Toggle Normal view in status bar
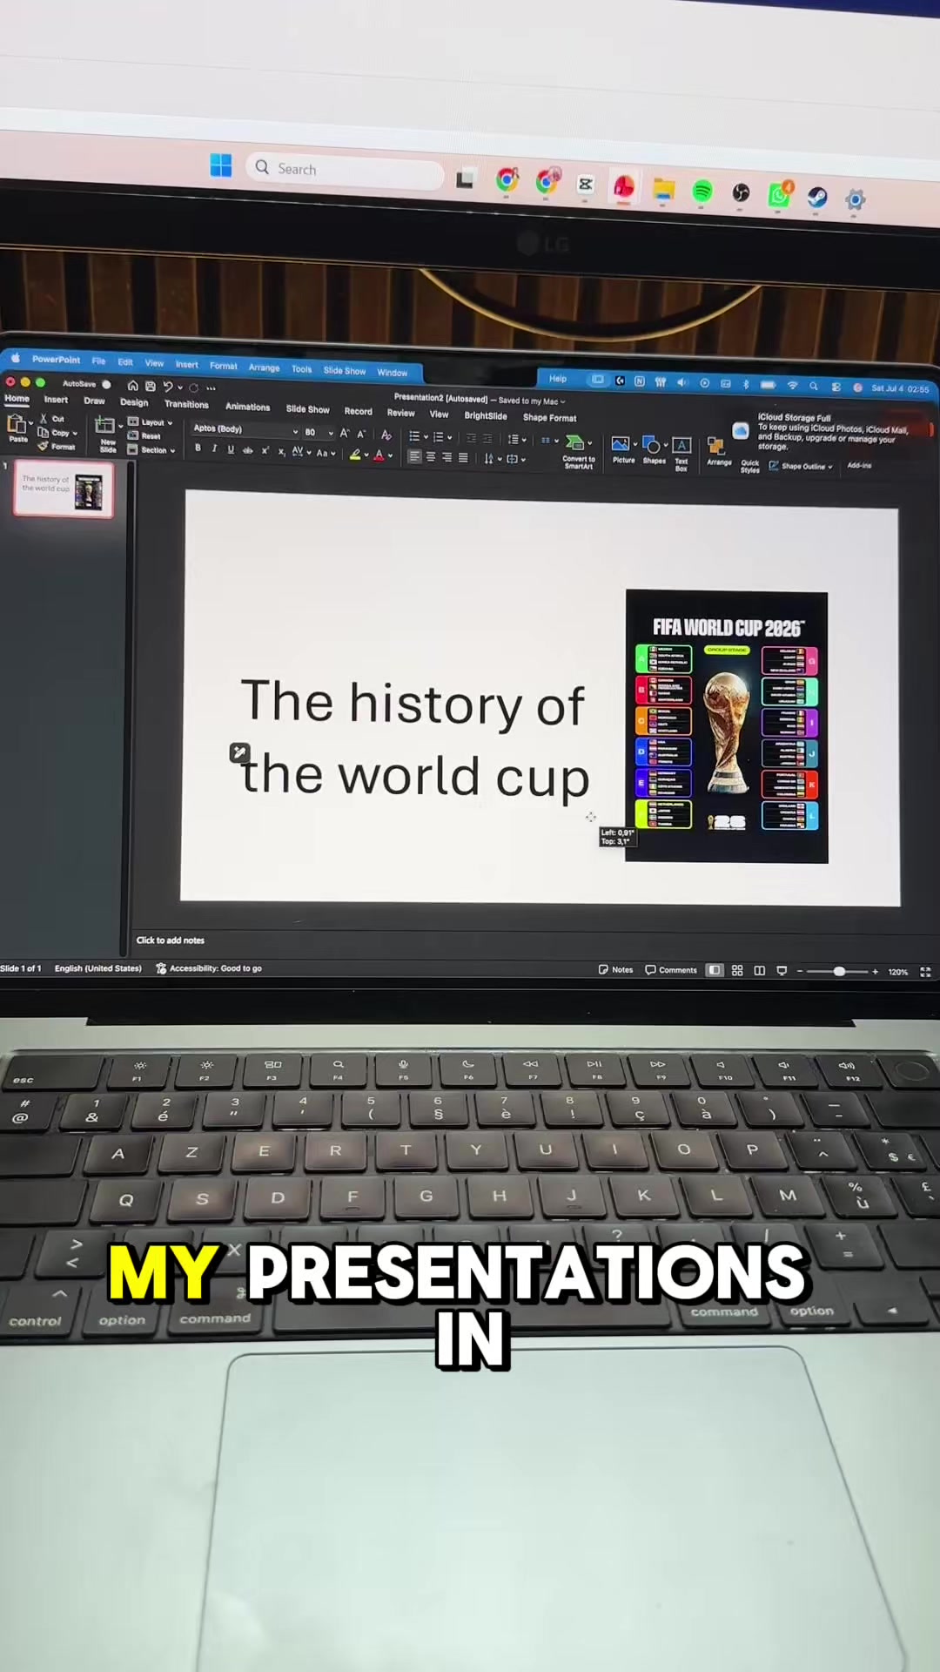 pos(715,970)
